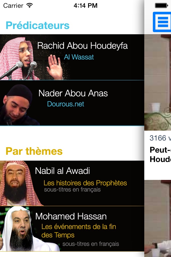Open Rachid Abou Houdeyfa preacher entry
The image size is (171, 257).
tap(72, 57)
